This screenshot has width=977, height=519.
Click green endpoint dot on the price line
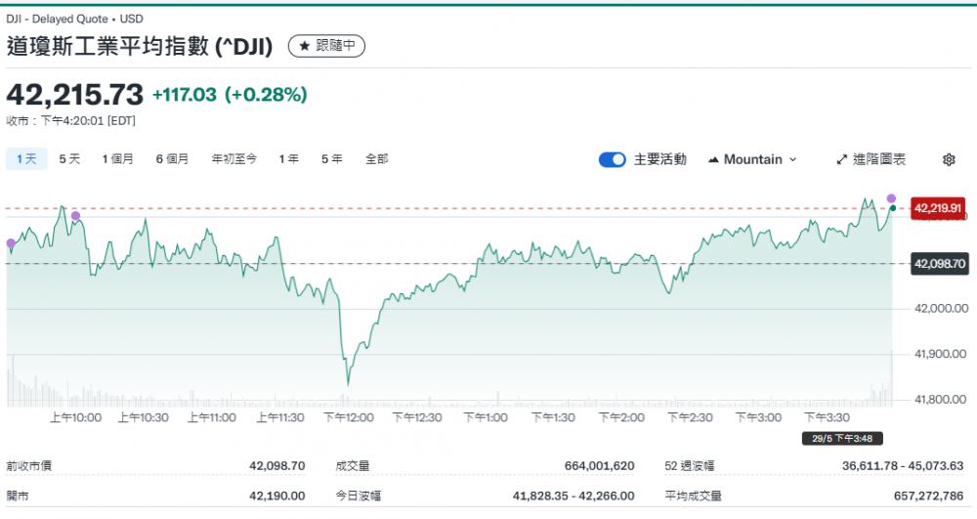892,208
